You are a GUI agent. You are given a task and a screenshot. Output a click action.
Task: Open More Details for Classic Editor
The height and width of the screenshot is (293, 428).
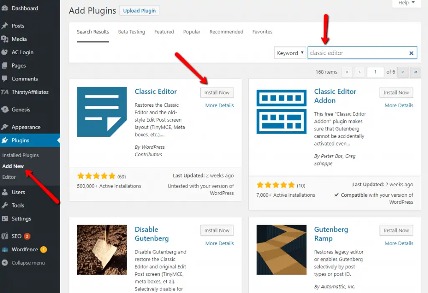(x=219, y=105)
